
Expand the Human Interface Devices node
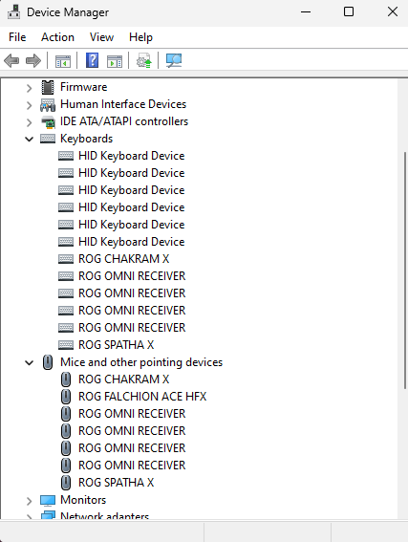coord(30,105)
